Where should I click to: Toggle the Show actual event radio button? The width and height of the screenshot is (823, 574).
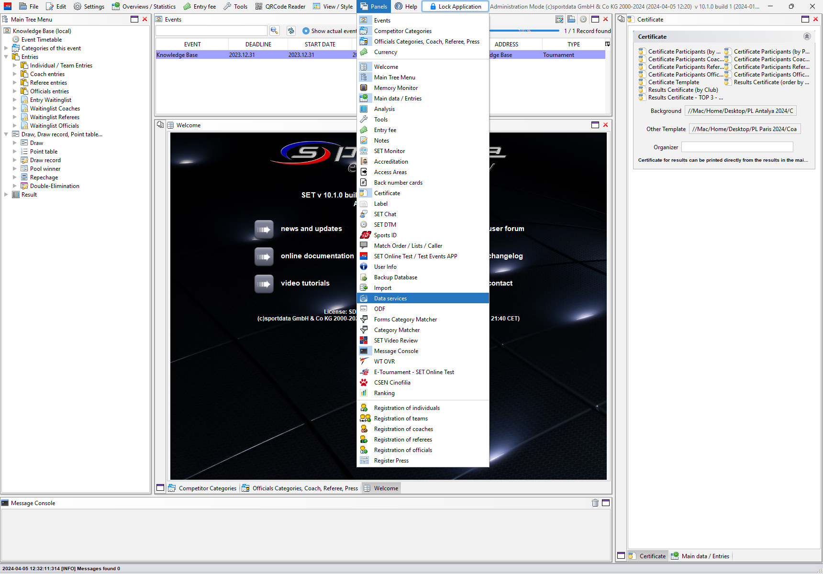click(x=306, y=31)
